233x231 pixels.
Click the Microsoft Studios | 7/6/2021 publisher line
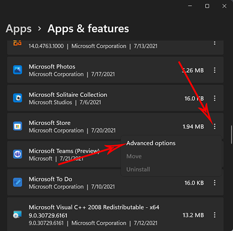point(65,102)
